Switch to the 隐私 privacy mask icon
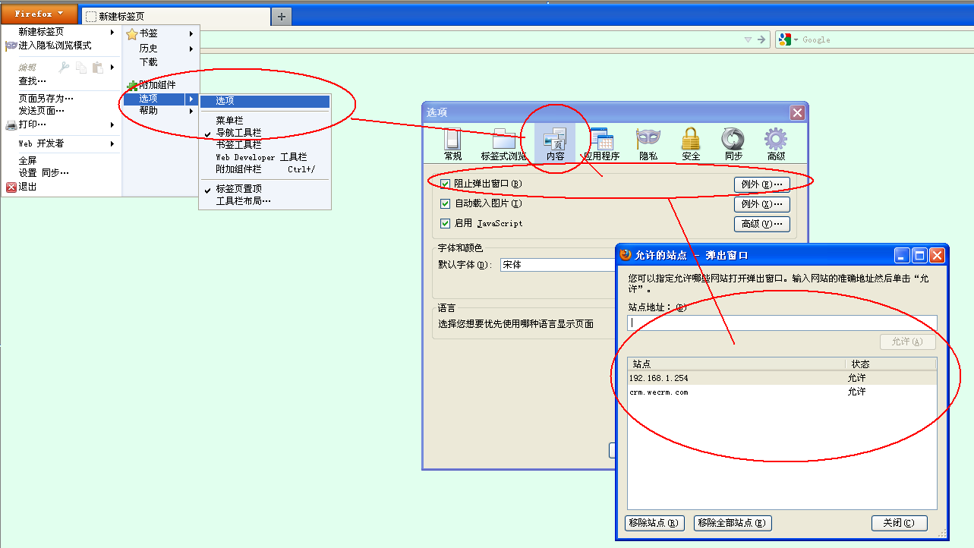Image resolution: width=974 pixels, height=548 pixels. [648, 144]
